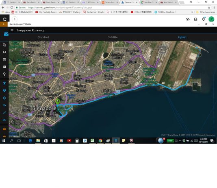Select the heart health icon in sidebar
The width and height of the screenshot is (217, 188).
click(4, 91)
